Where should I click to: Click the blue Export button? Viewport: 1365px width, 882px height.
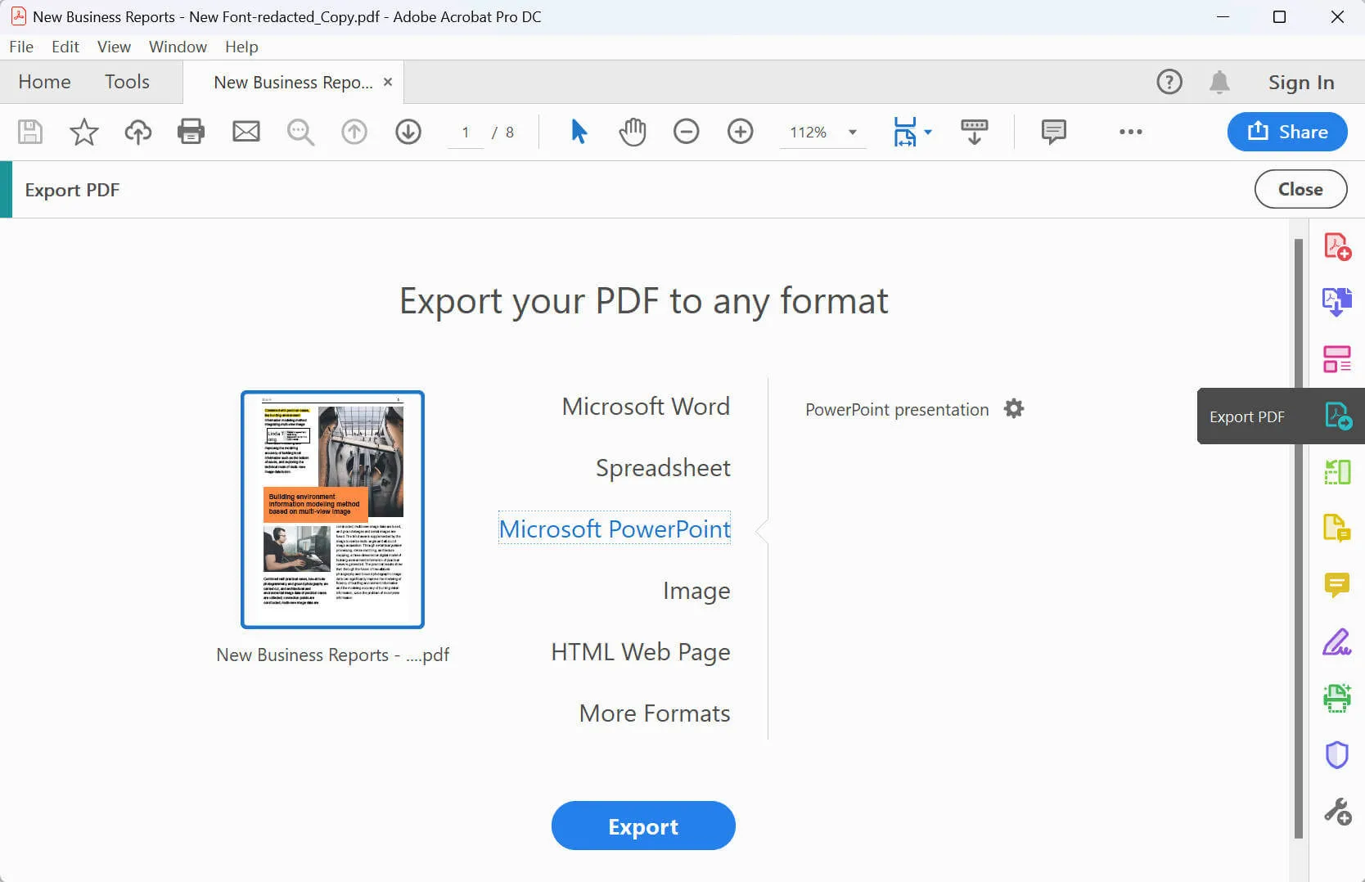(x=643, y=826)
